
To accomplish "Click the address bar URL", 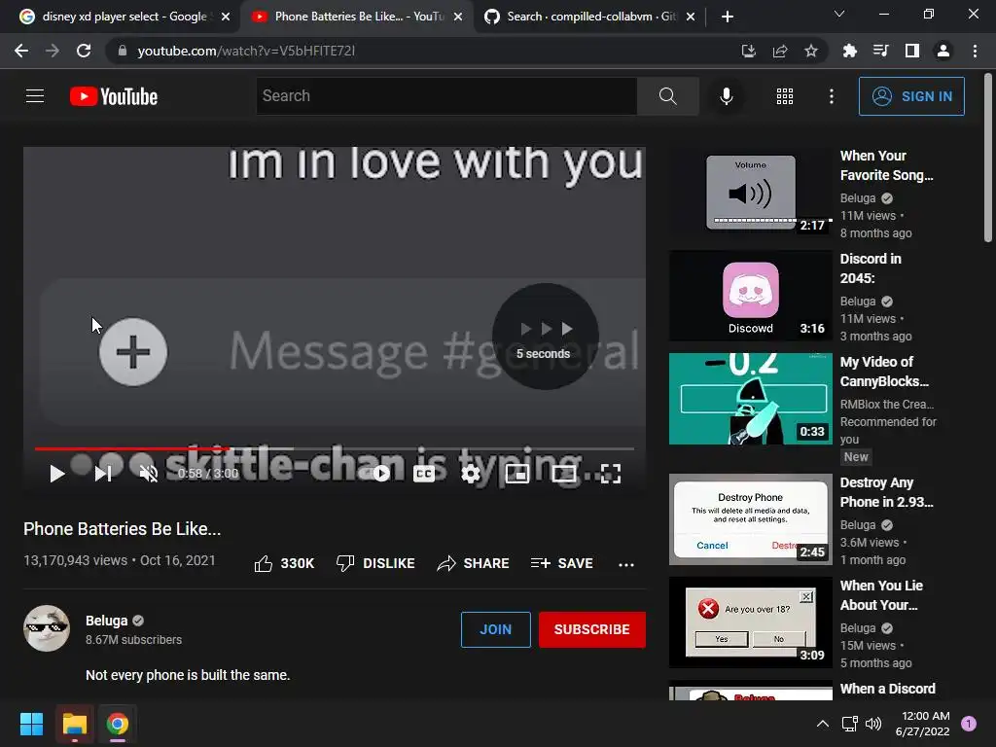I will (x=246, y=51).
